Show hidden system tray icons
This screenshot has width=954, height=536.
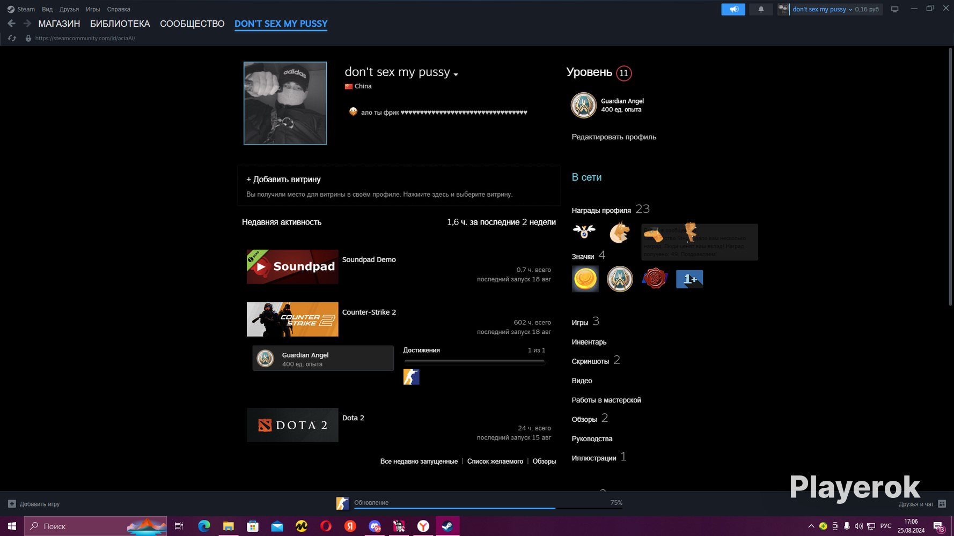click(811, 526)
